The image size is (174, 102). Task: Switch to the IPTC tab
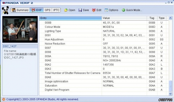56,10
